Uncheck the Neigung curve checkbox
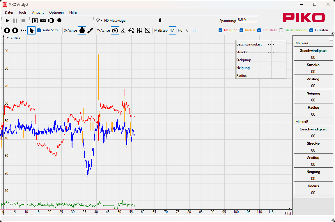 pyautogui.click(x=221, y=30)
